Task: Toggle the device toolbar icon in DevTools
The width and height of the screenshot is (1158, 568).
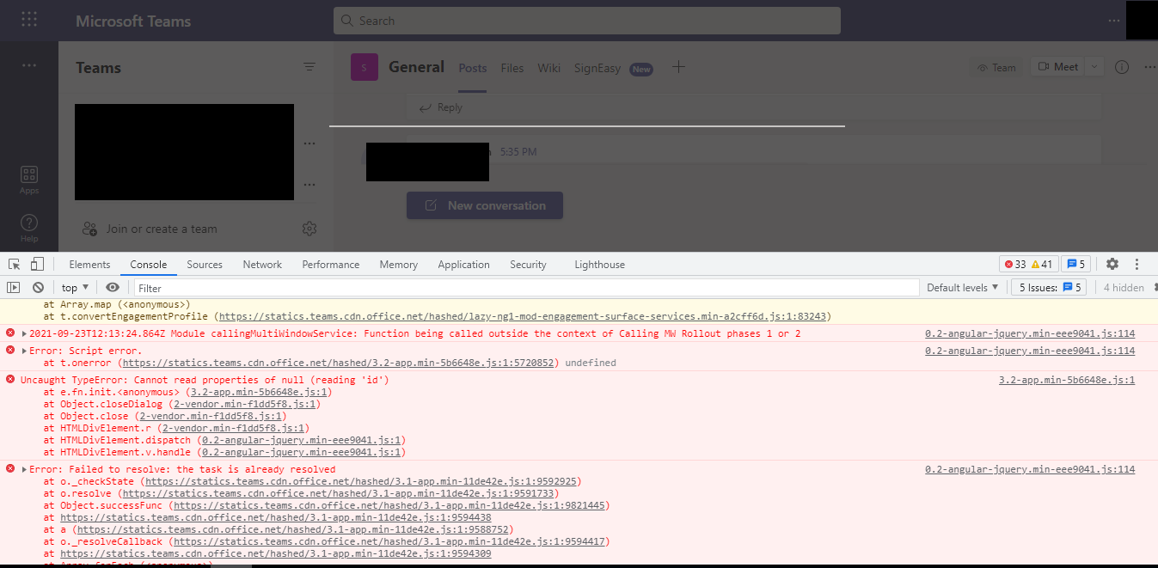Action: coord(37,264)
